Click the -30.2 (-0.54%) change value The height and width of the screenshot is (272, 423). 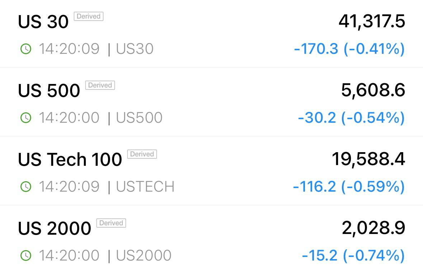click(x=351, y=118)
